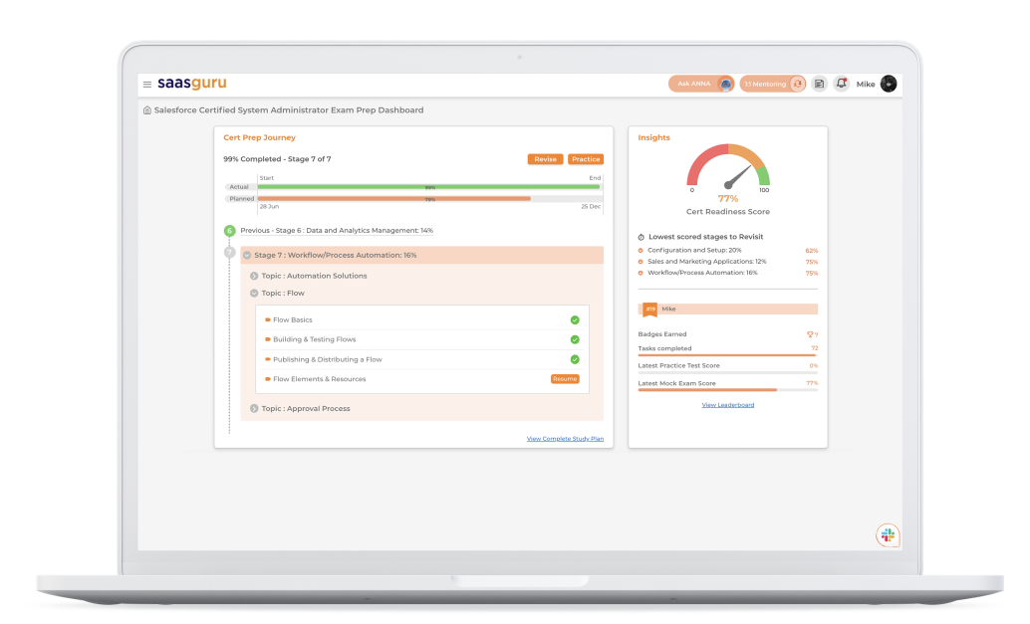Open the notes document icon in header
Viewport: 1030px width, 624px height.
click(x=819, y=84)
